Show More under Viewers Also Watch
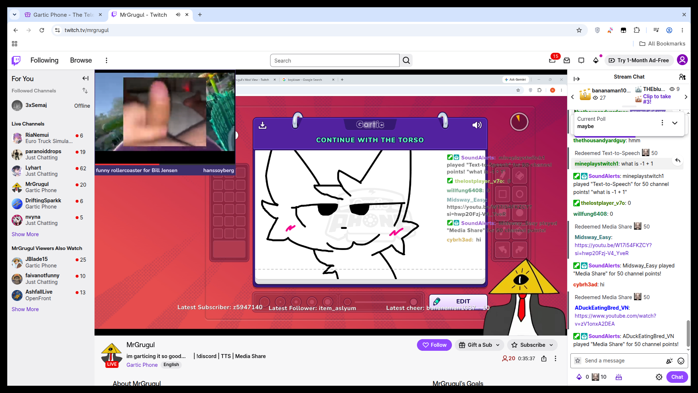 point(25,309)
